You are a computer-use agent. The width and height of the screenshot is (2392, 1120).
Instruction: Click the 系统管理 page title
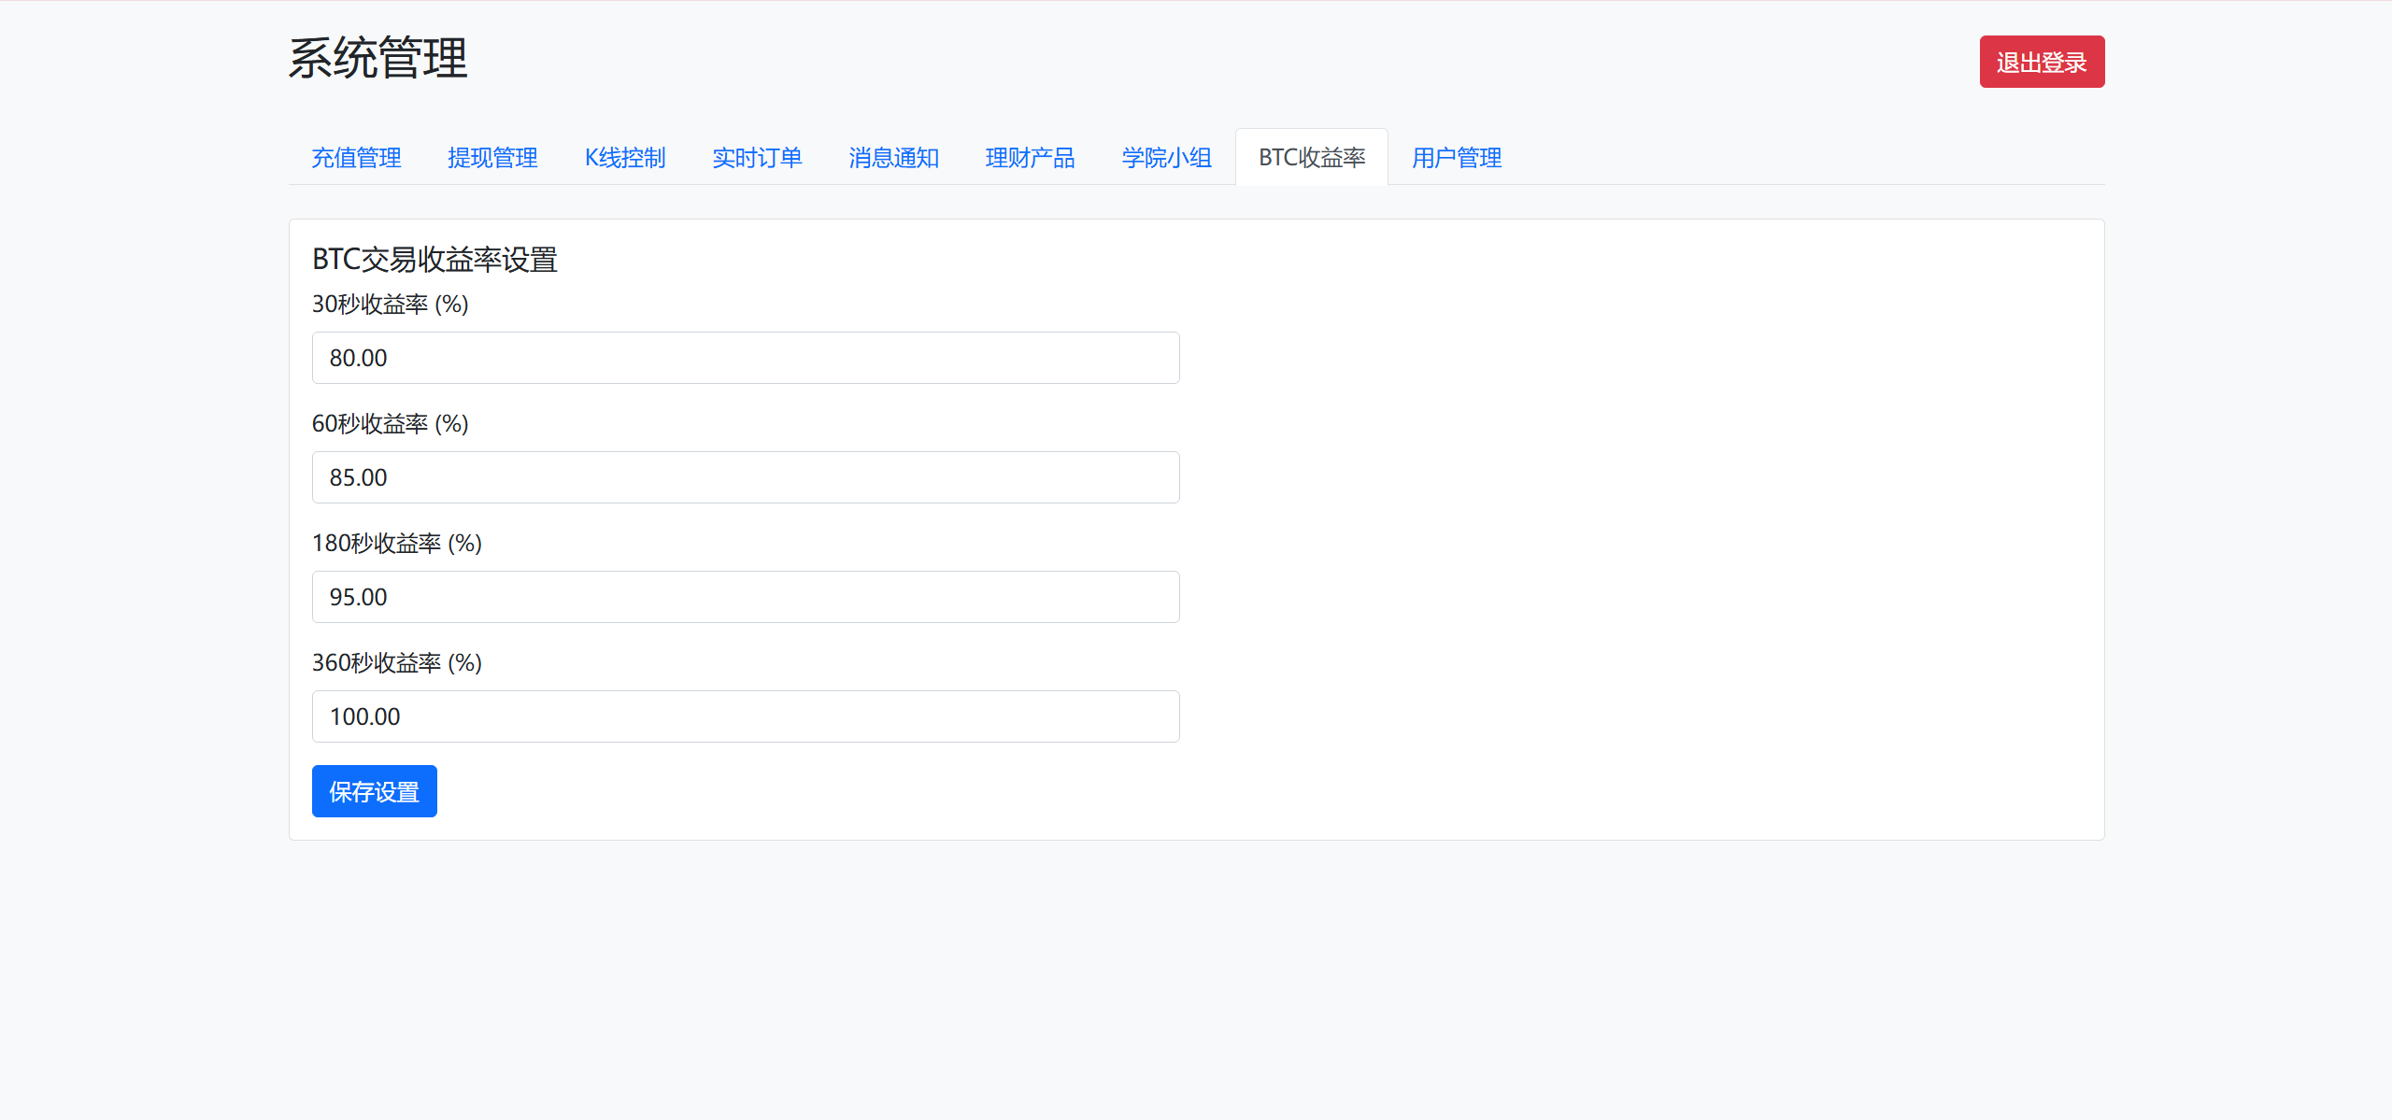(x=377, y=59)
